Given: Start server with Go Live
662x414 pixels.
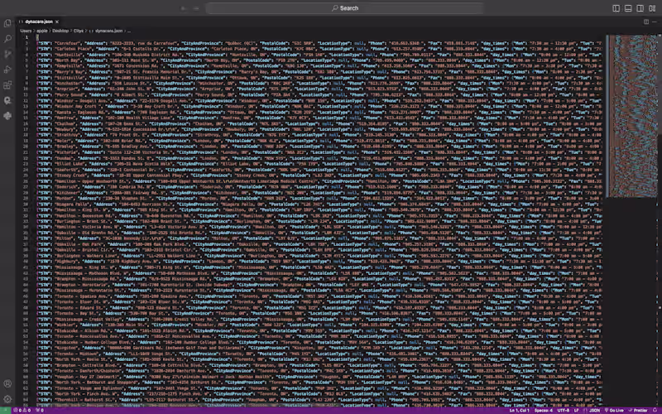Looking at the screenshot, I should tap(614, 410).
